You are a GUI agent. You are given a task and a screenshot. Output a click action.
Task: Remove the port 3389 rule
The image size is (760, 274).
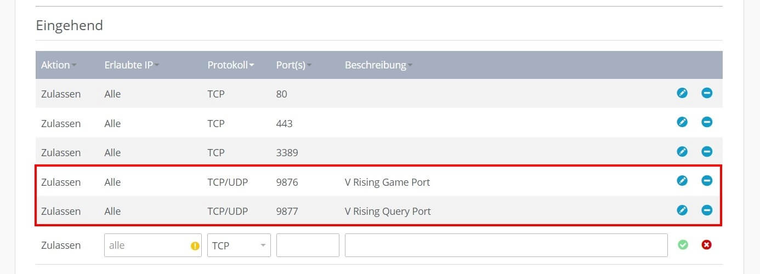point(707,152)
